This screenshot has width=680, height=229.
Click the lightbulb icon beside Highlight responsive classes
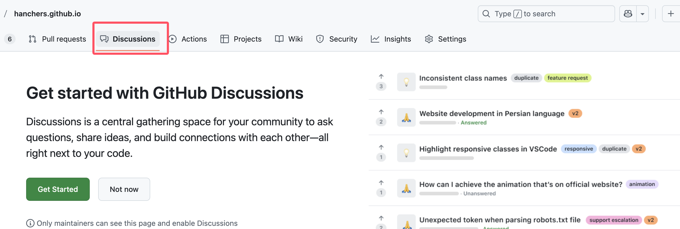pos(406,153)
